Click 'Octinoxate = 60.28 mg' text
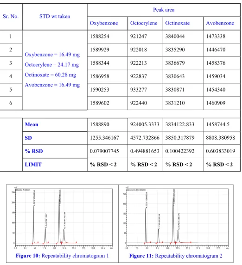Image resolution: width=242 pixels, height=265 pixels. pyautogui.click(x=51, y=75)
